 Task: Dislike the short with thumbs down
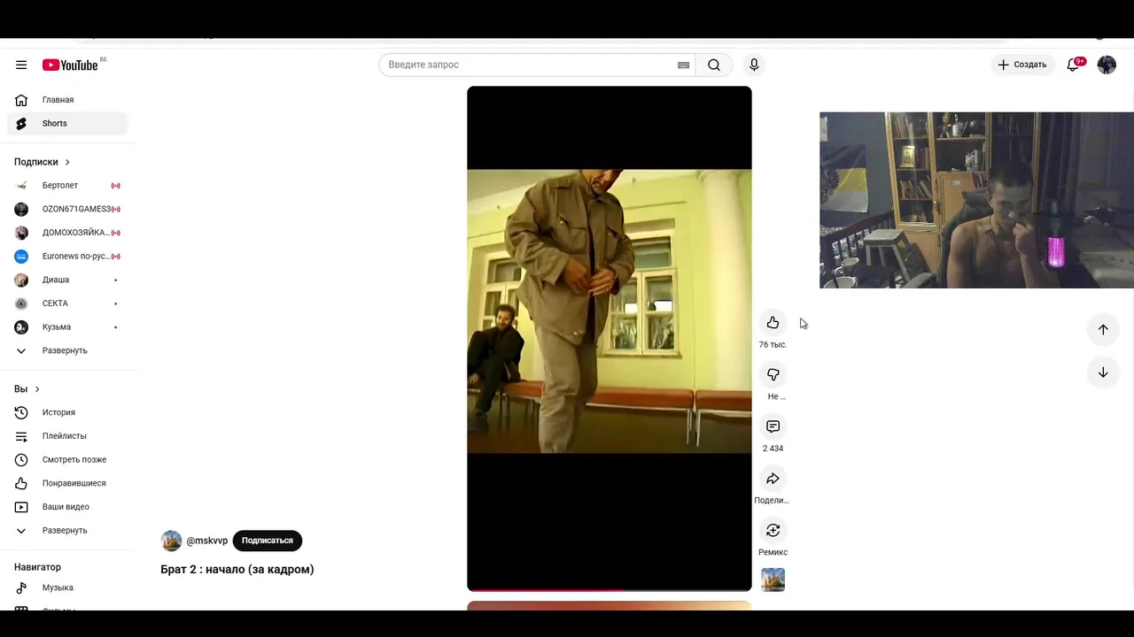[773, 375]
